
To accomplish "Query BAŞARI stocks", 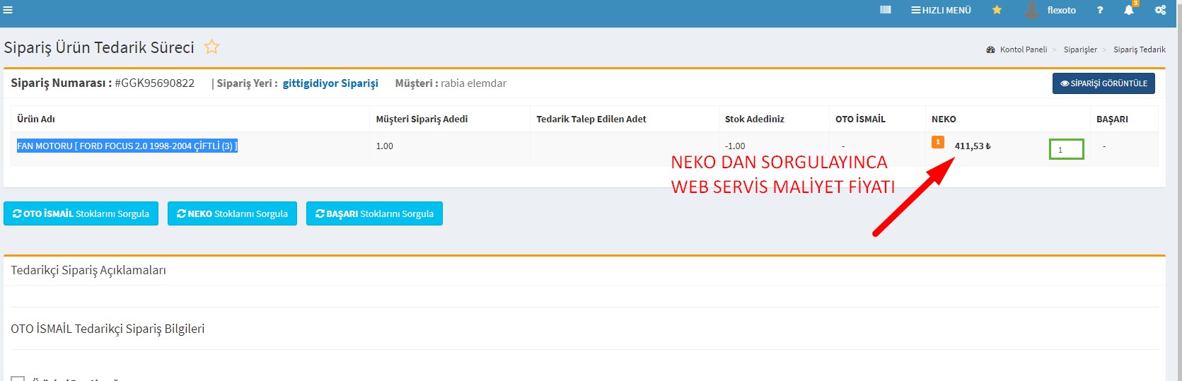I will pyautogui.click(x=374, y=213).
